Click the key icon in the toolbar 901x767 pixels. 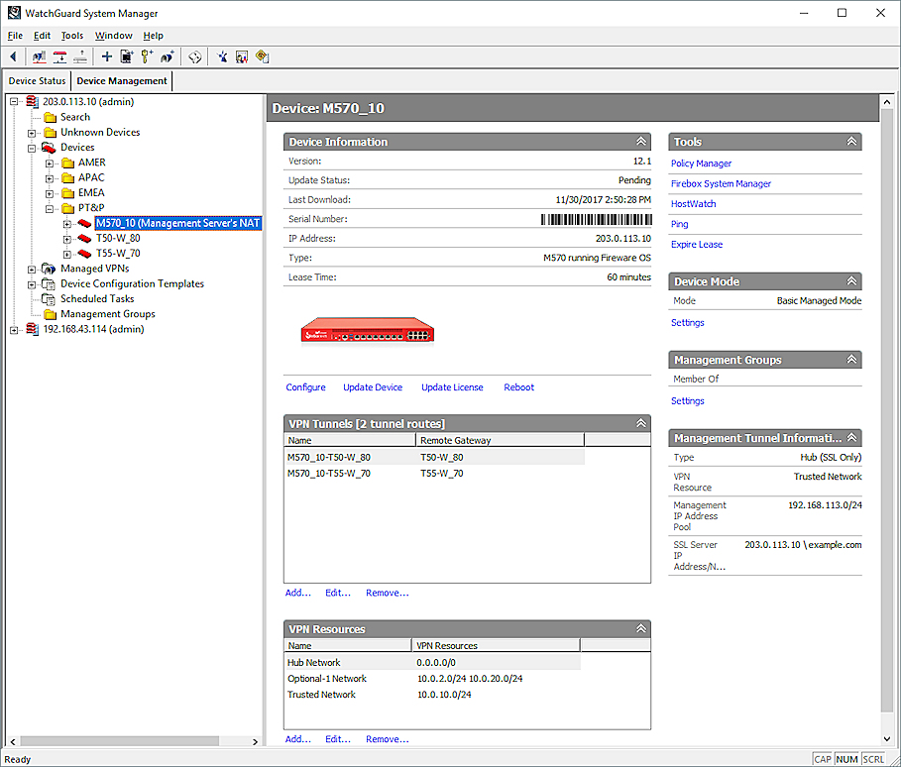tap(147, 56)
